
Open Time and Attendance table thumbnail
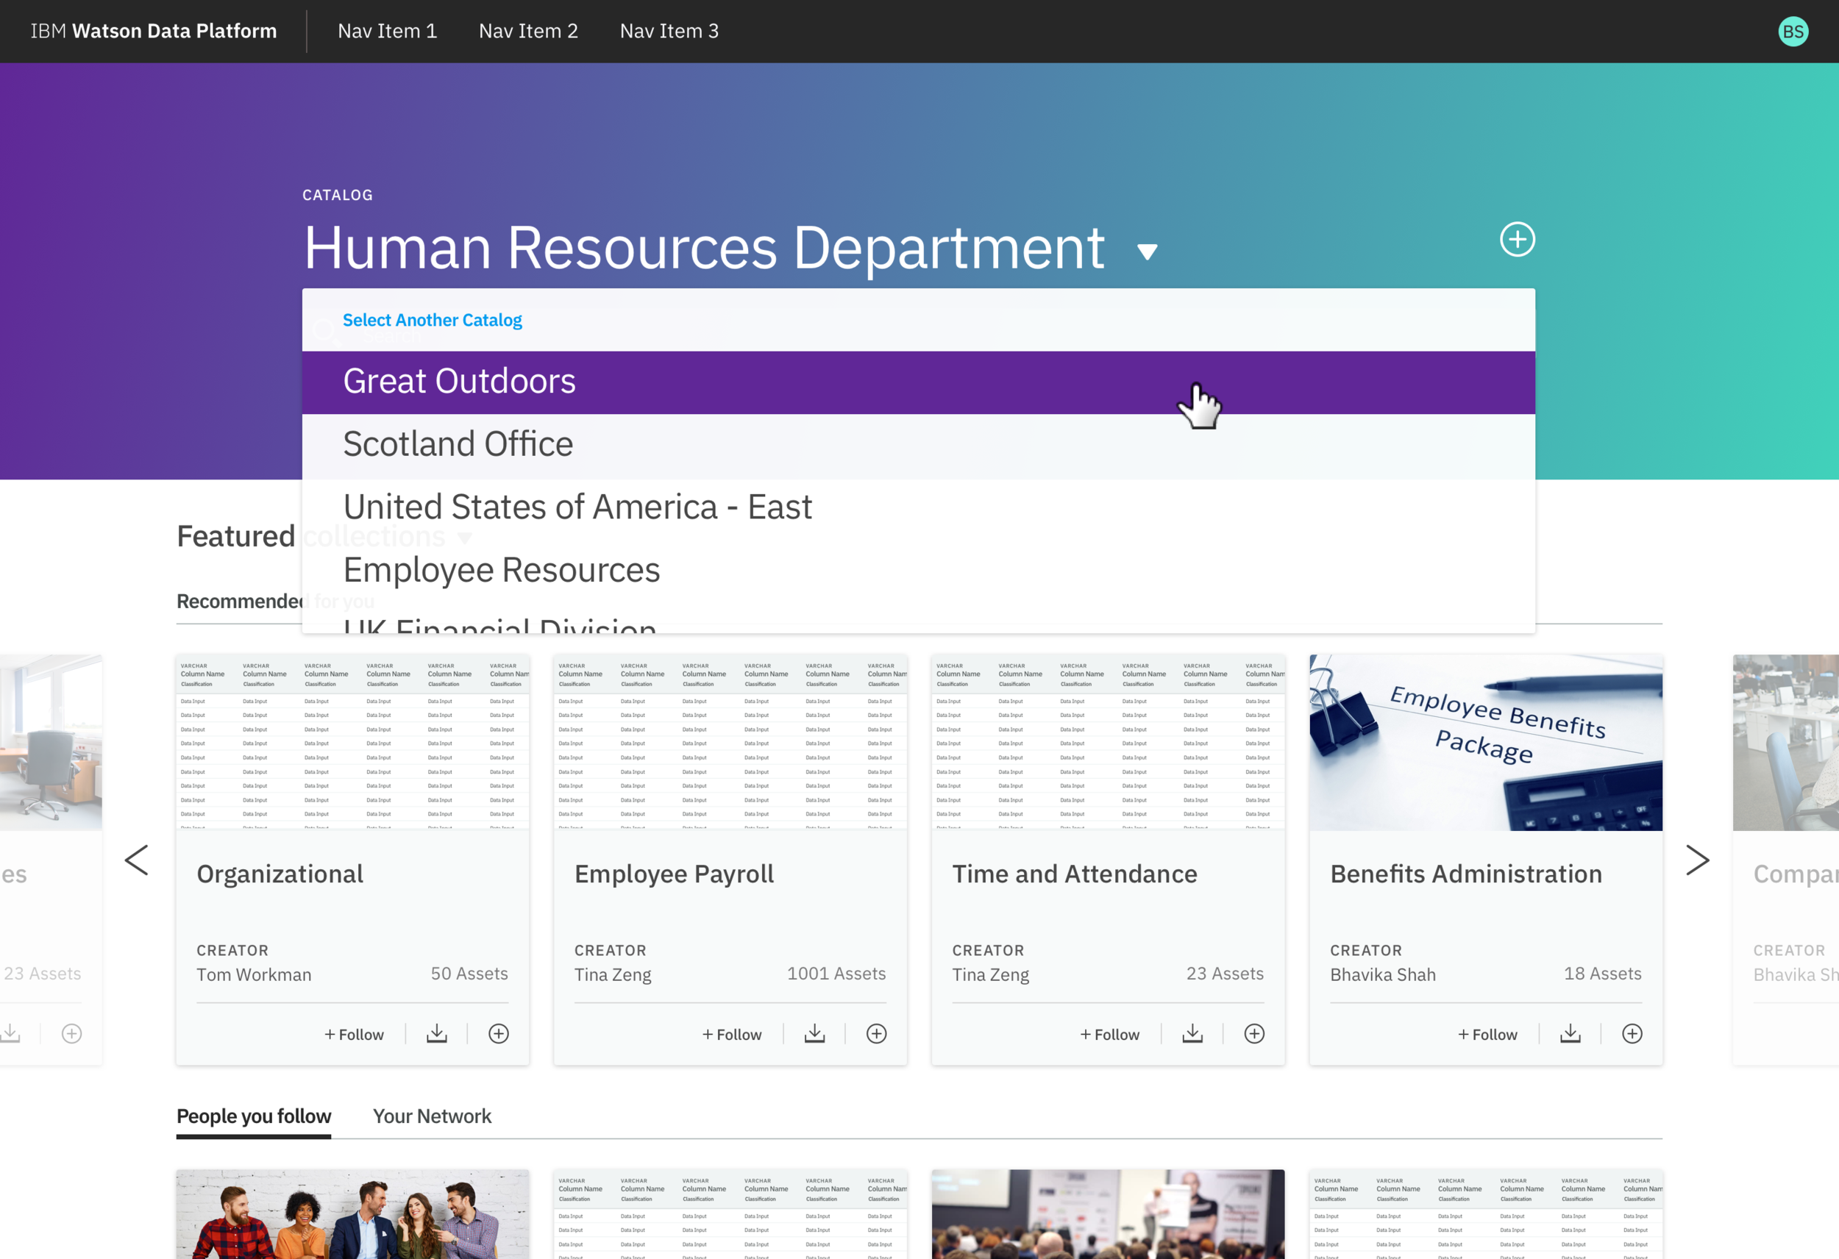pyautogui.click(x=1108, y=742)
